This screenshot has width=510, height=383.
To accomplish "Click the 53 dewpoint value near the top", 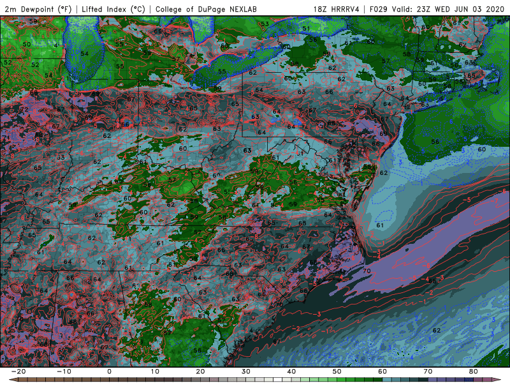I will click(x=265, y=24).
